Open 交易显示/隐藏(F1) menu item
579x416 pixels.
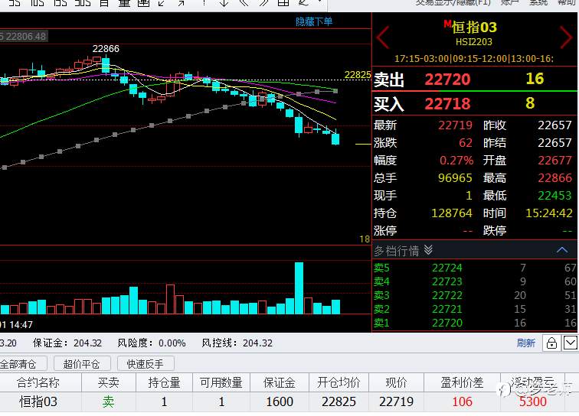453,2
